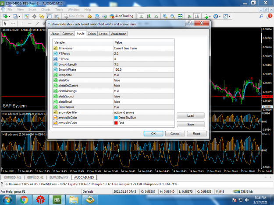Screen dimensions: 274x205
Task: Select the trendline drawing tool
Action: pyautogui.click(x=37, y=24)
